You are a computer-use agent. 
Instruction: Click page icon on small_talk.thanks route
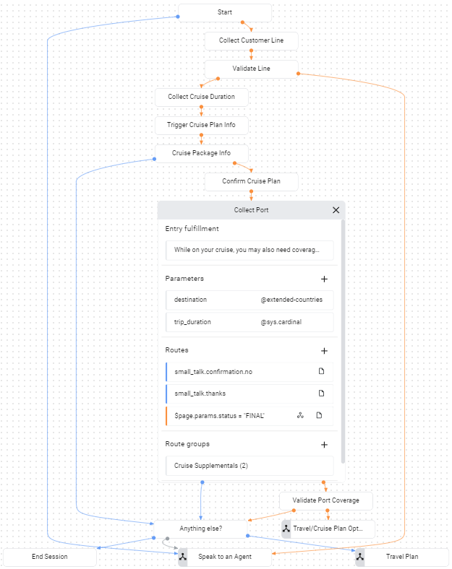pyautogui.click(x=322, y=394)
